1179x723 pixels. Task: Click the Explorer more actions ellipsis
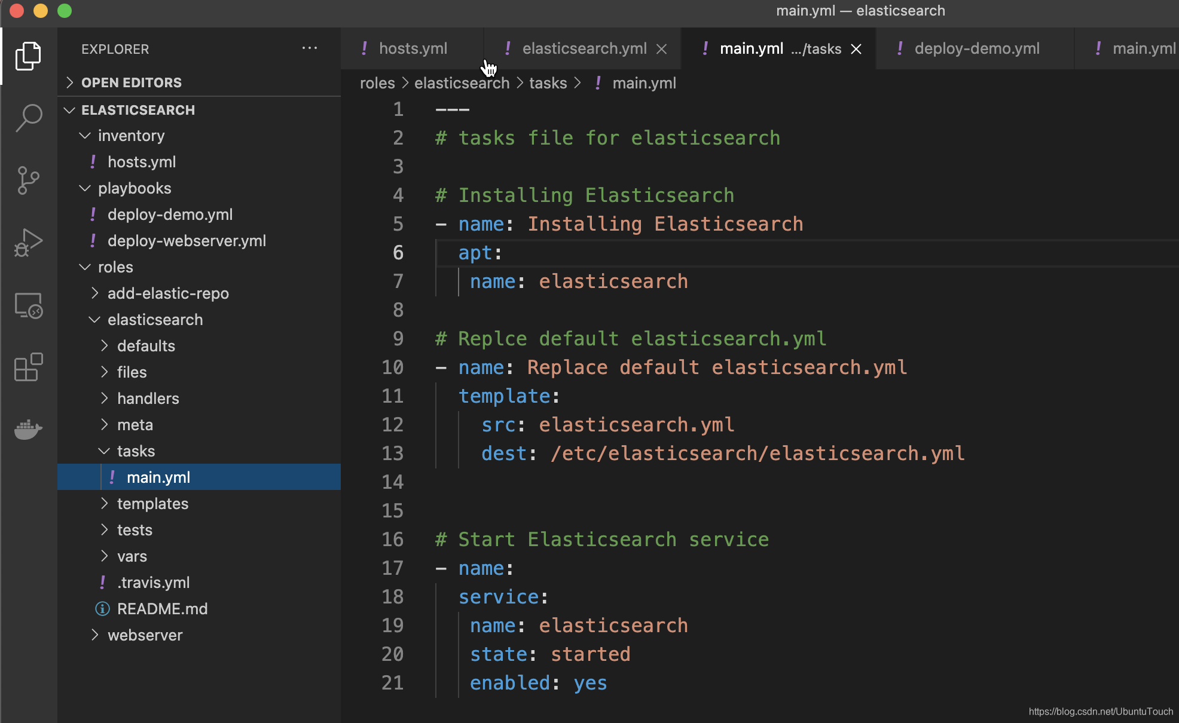[x=309, y=48]
